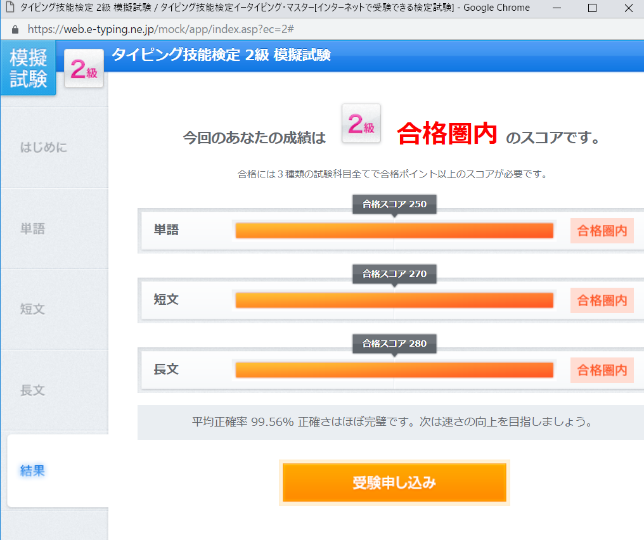This screenshot has height=540, width=644.
Task: Click the 合格スコア 280 marker
Action: pyautogui.click(x=394, y=344)
